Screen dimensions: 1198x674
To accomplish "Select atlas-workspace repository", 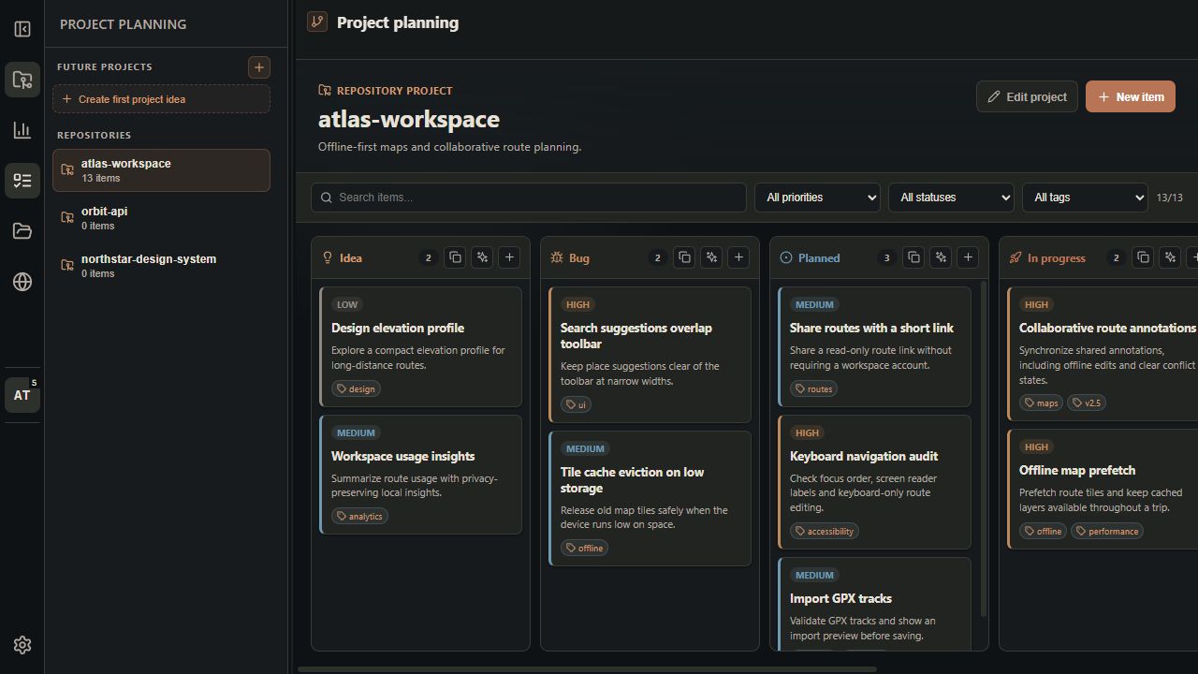I will pos(161,170).
